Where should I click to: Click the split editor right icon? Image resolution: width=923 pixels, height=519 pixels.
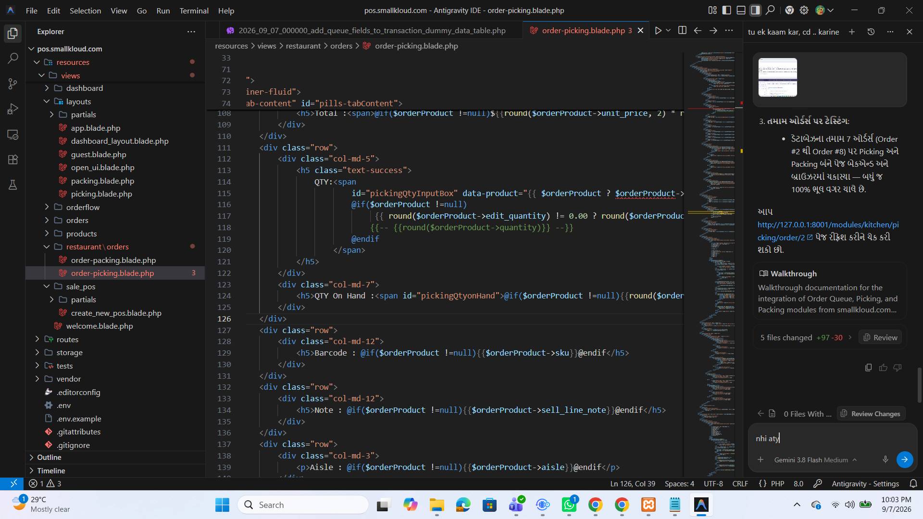682,30
